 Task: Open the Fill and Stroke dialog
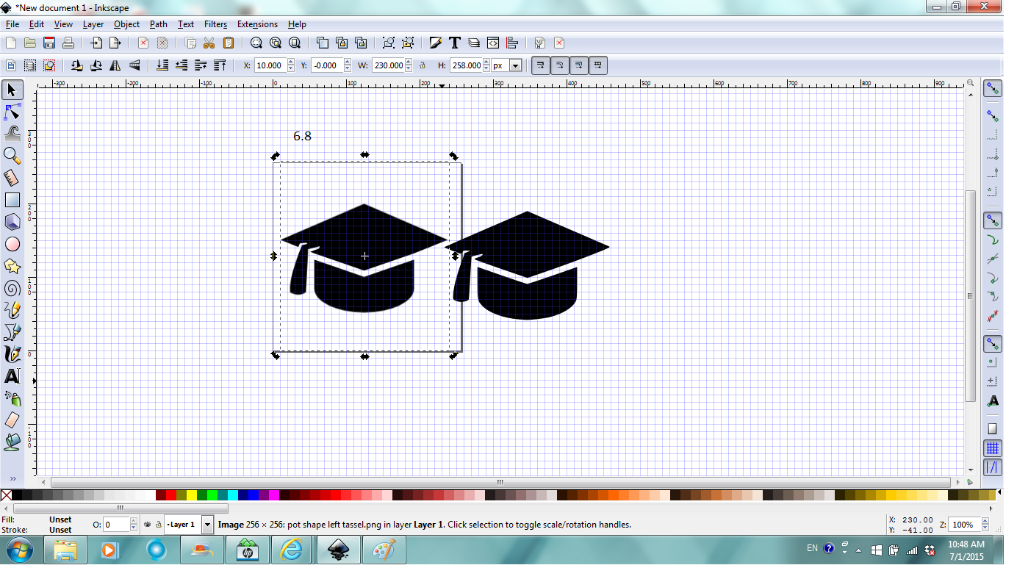click(436, 43)
